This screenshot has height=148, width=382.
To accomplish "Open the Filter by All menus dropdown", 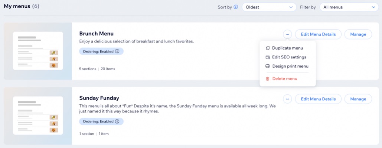I will click(349, 7).
